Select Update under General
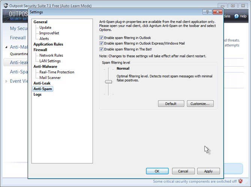 pos(45,27)
